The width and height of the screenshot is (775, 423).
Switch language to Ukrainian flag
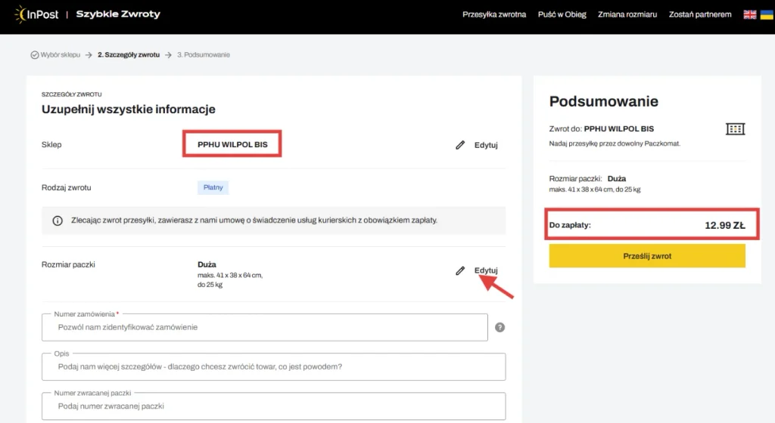pyautogui.click(x=767, y=15)
